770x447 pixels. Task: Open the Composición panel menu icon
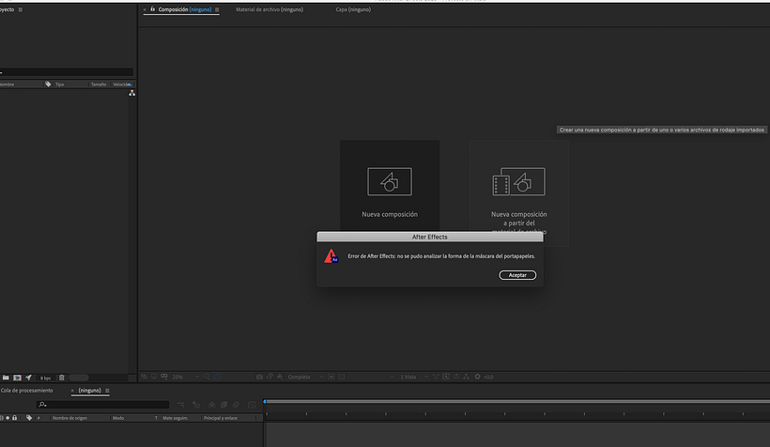coord(217,9)
